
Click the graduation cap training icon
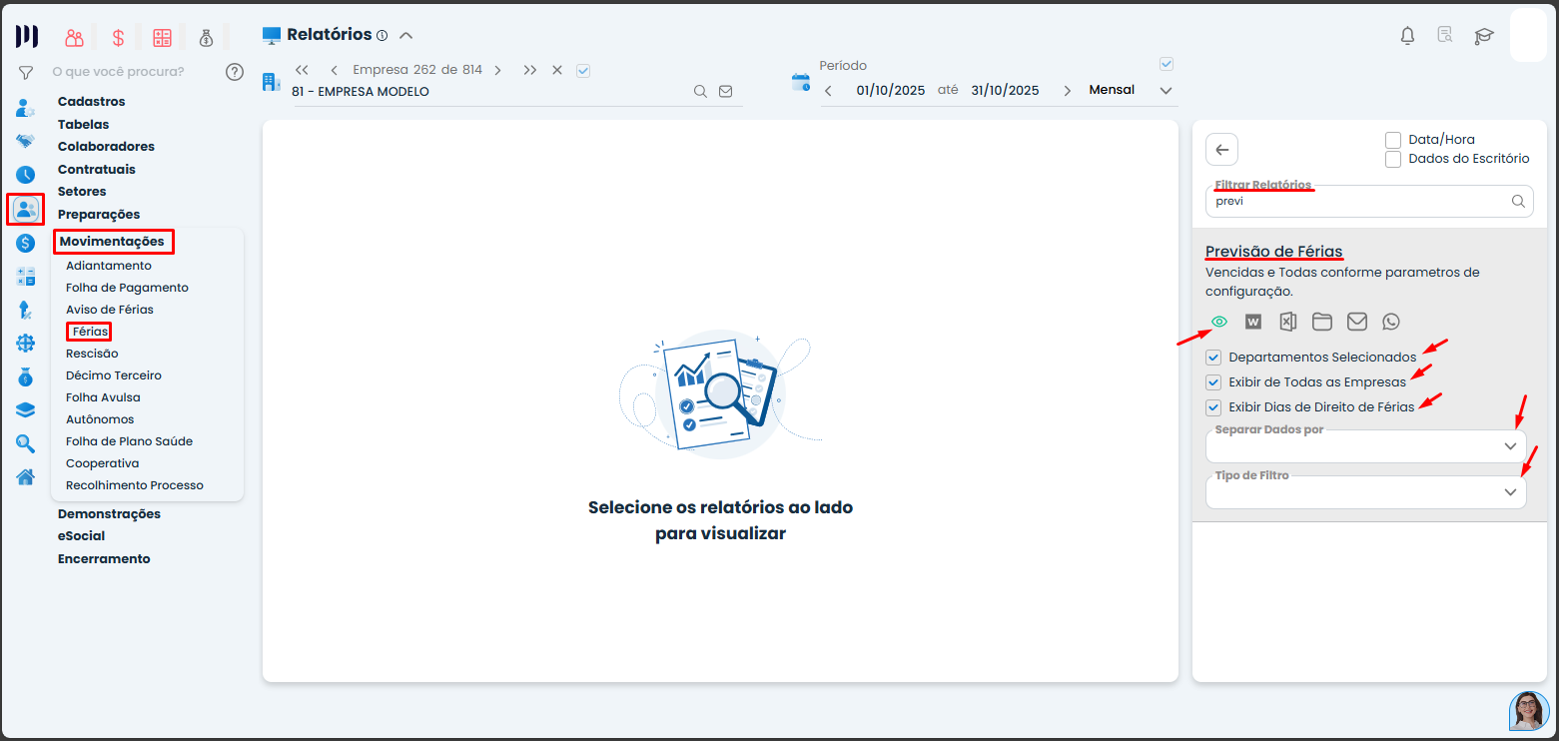[1484, 36]
